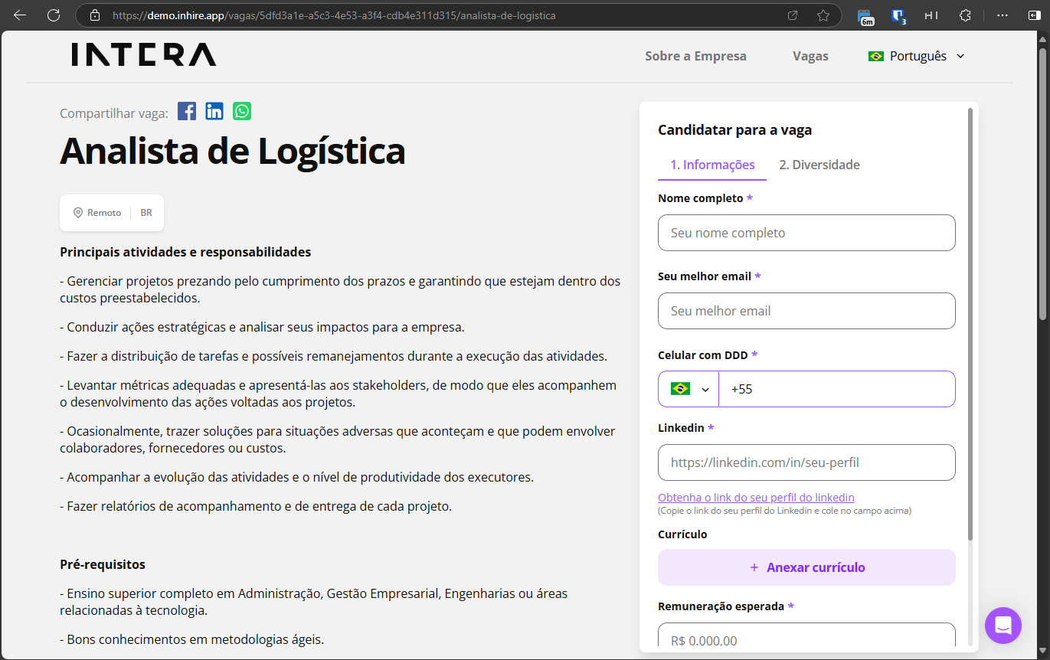
Task: Click the Bons conhecimentos em metodologias ágeis line
Action: point(192,639)
